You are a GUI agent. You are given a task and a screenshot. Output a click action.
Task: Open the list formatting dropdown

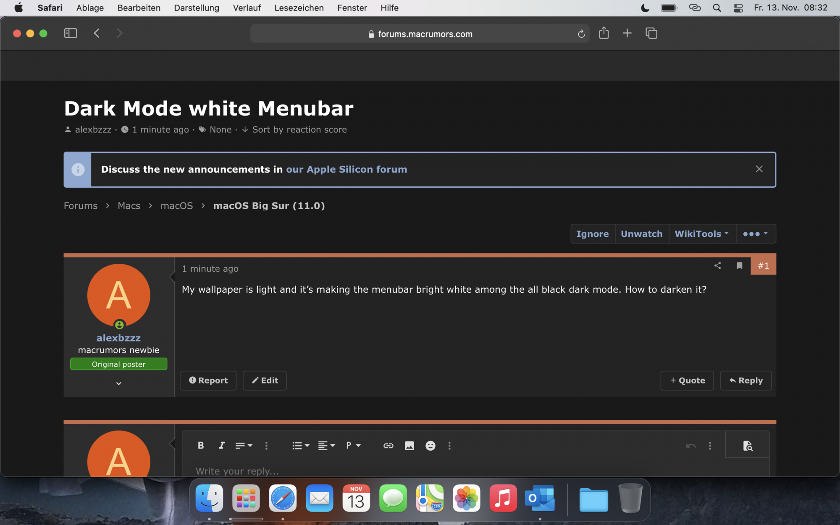click(300, 446)
